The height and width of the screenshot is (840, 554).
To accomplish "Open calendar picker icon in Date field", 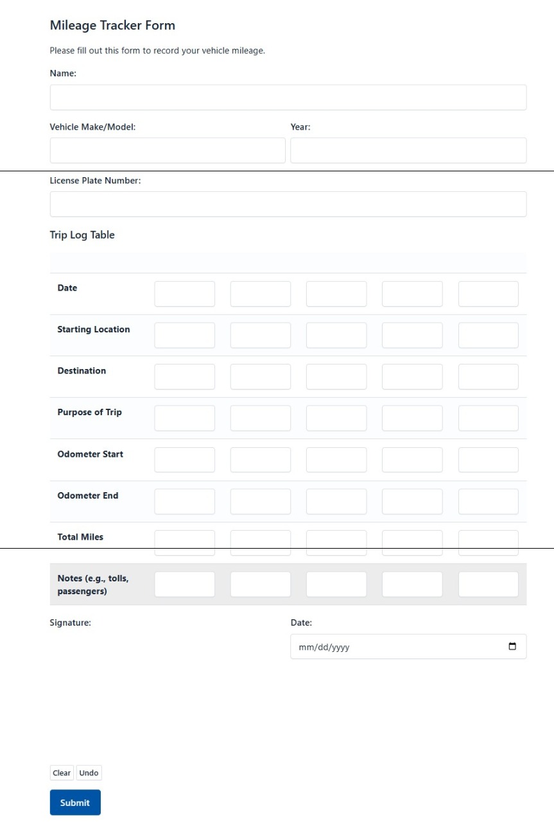I will (512, 646).
